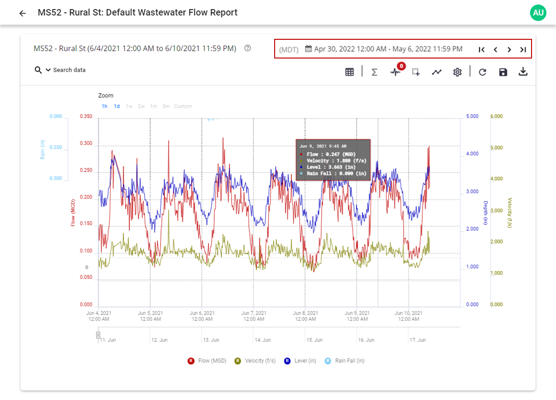Switch zoom to 1w preset

[x=129, y=106]
